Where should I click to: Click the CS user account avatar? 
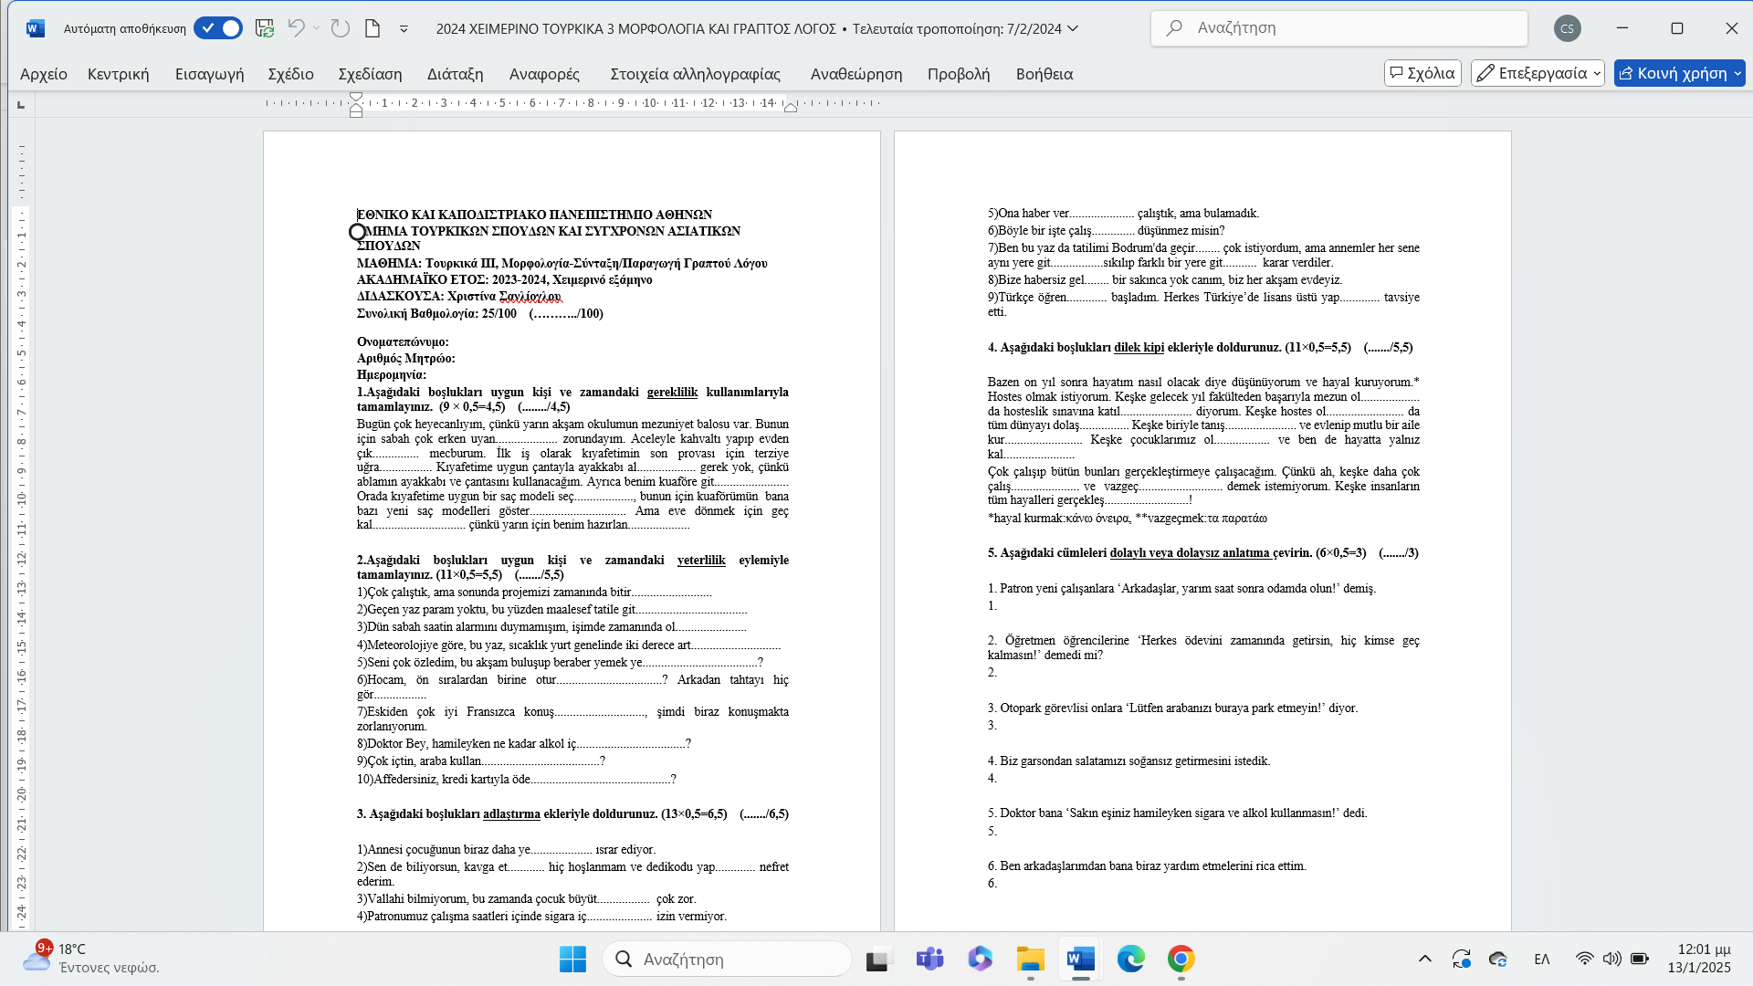click(x=1567, y=28)
